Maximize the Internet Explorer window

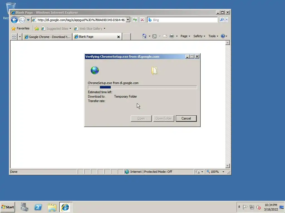click(x=222, y=12)
